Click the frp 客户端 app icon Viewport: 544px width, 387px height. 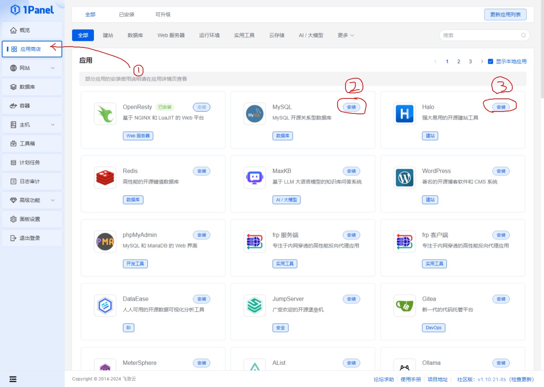click(405, 242)
